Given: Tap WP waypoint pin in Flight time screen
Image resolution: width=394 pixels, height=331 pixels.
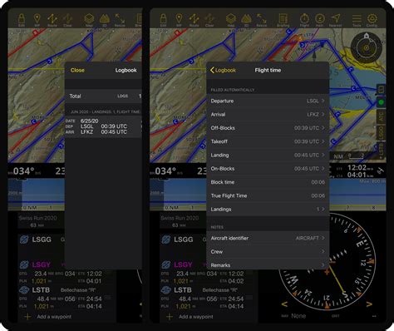Looking at the screenshot, I should [x=179, y=20].
